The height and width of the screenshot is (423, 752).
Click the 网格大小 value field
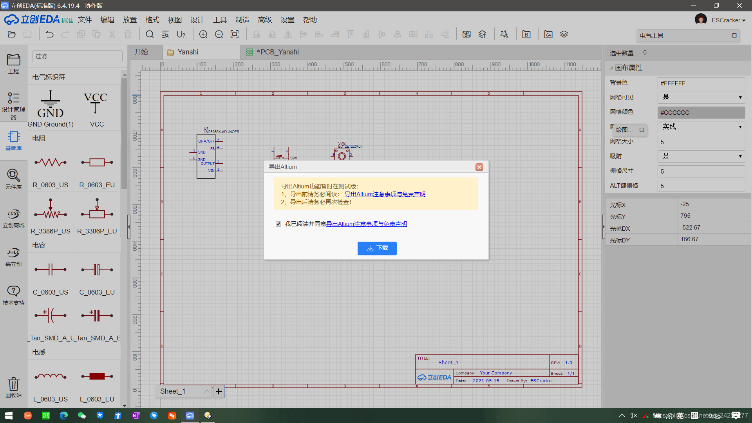tap(701, 142)
